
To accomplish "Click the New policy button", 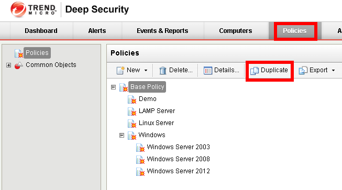I will coord(132,70).
